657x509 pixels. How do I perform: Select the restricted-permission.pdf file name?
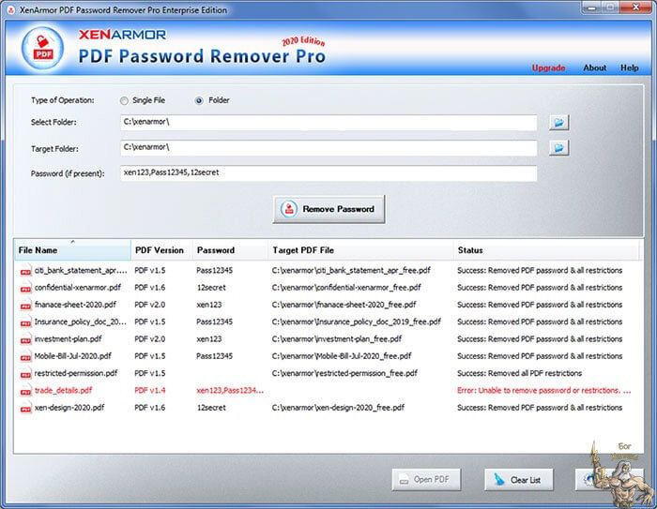click(76, 373)
